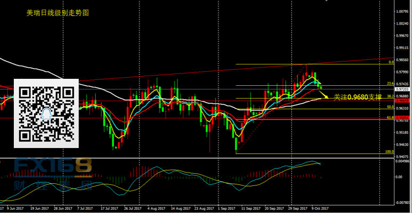This screenshot has width=412, height=213.
Task: Select the 38.2 Fibonacci level label
Action: coord(390,96)
